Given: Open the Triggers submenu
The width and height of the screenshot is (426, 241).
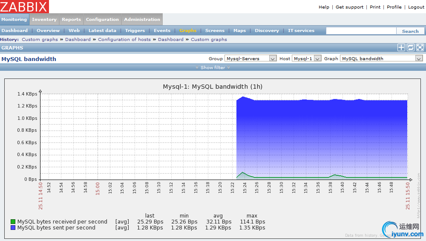Looking at the screenshot, I should 135,30.
